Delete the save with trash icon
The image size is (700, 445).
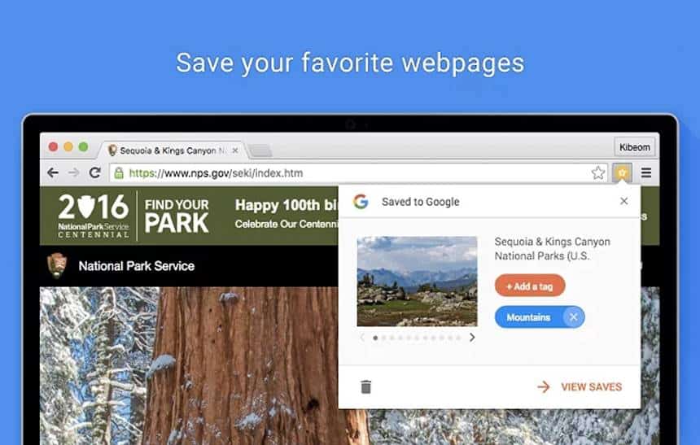point(365,387)
